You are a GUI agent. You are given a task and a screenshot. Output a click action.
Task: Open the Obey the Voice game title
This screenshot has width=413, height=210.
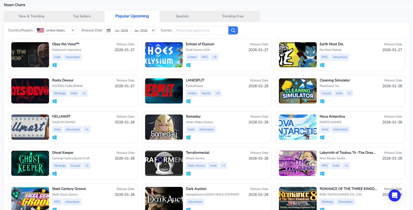[x=66, y=44]
